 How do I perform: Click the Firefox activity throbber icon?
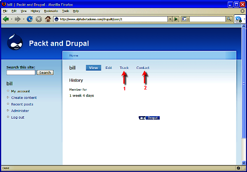pos(242,11)
